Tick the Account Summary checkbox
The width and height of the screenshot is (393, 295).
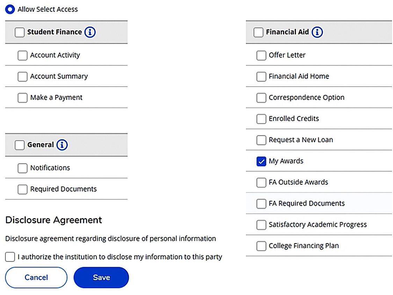(22, 76)
